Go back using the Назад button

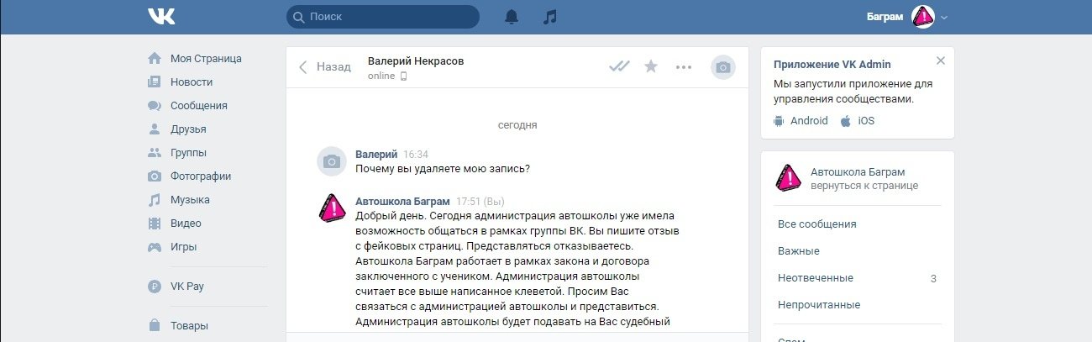click(325, 67)
